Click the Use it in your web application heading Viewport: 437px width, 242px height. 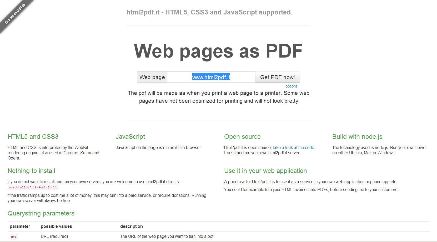point(265,171)
